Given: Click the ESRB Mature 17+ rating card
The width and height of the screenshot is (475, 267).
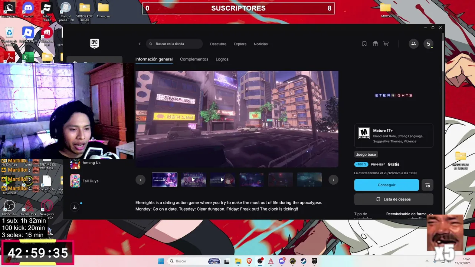Looking at the screenshot, I should coord(394,136).
